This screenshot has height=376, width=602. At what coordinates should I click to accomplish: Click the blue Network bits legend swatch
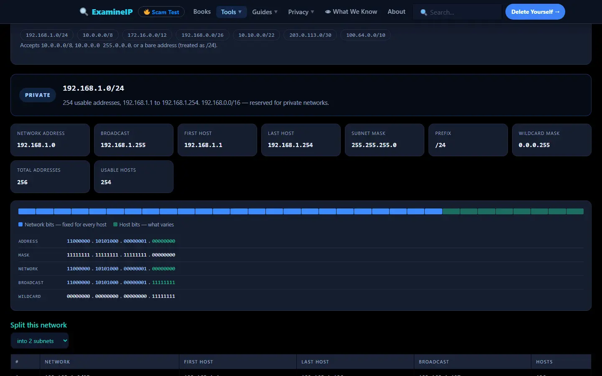(20, 224)
